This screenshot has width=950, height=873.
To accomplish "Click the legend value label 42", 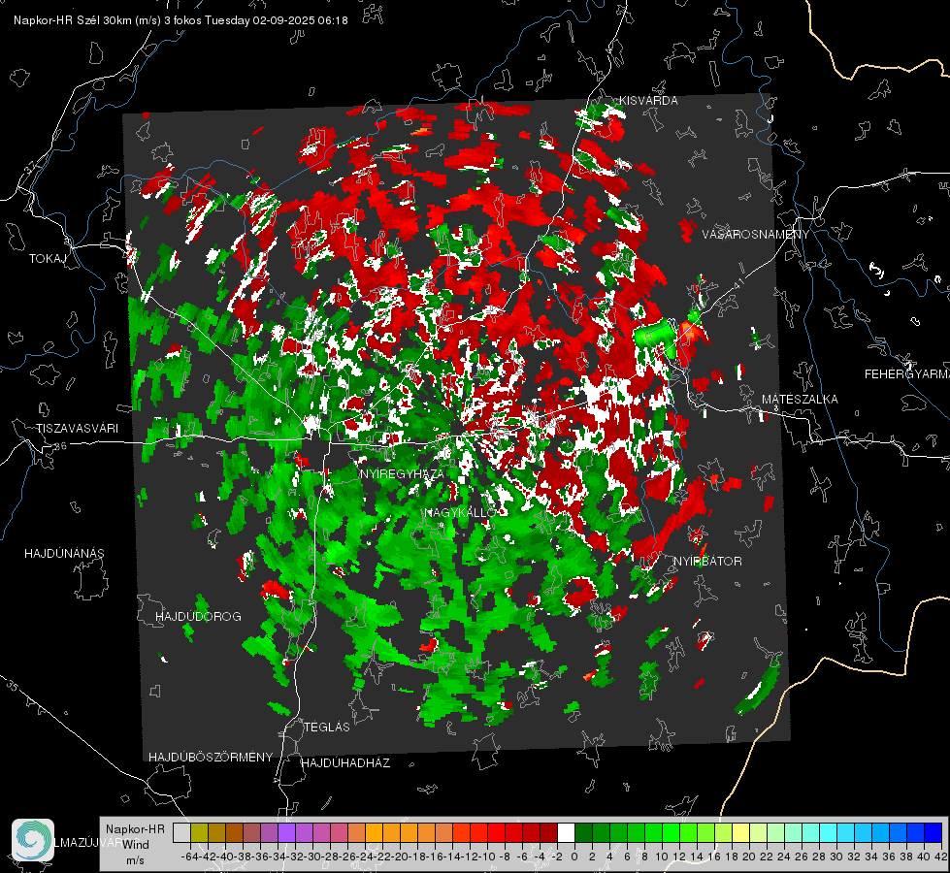I will (941, 857).
